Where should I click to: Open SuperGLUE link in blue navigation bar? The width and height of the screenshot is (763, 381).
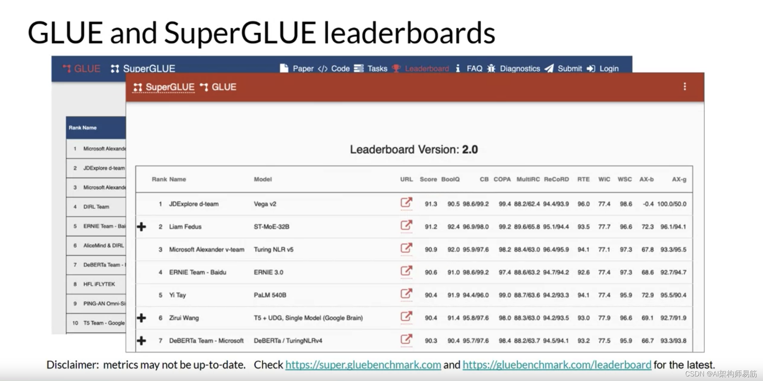point(143,69)
